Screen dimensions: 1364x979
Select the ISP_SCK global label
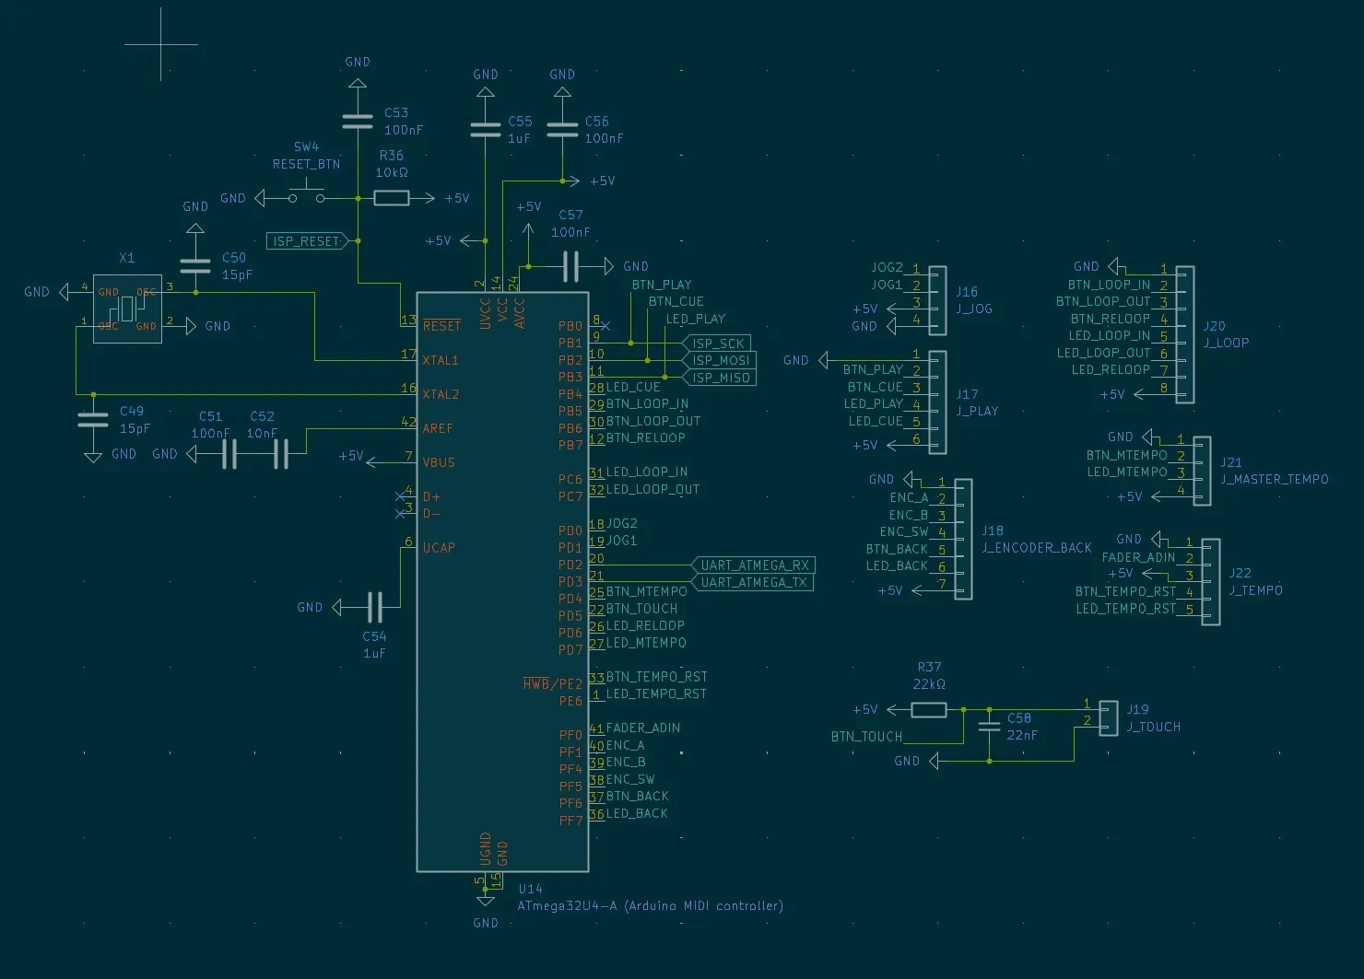pos(717,344)
